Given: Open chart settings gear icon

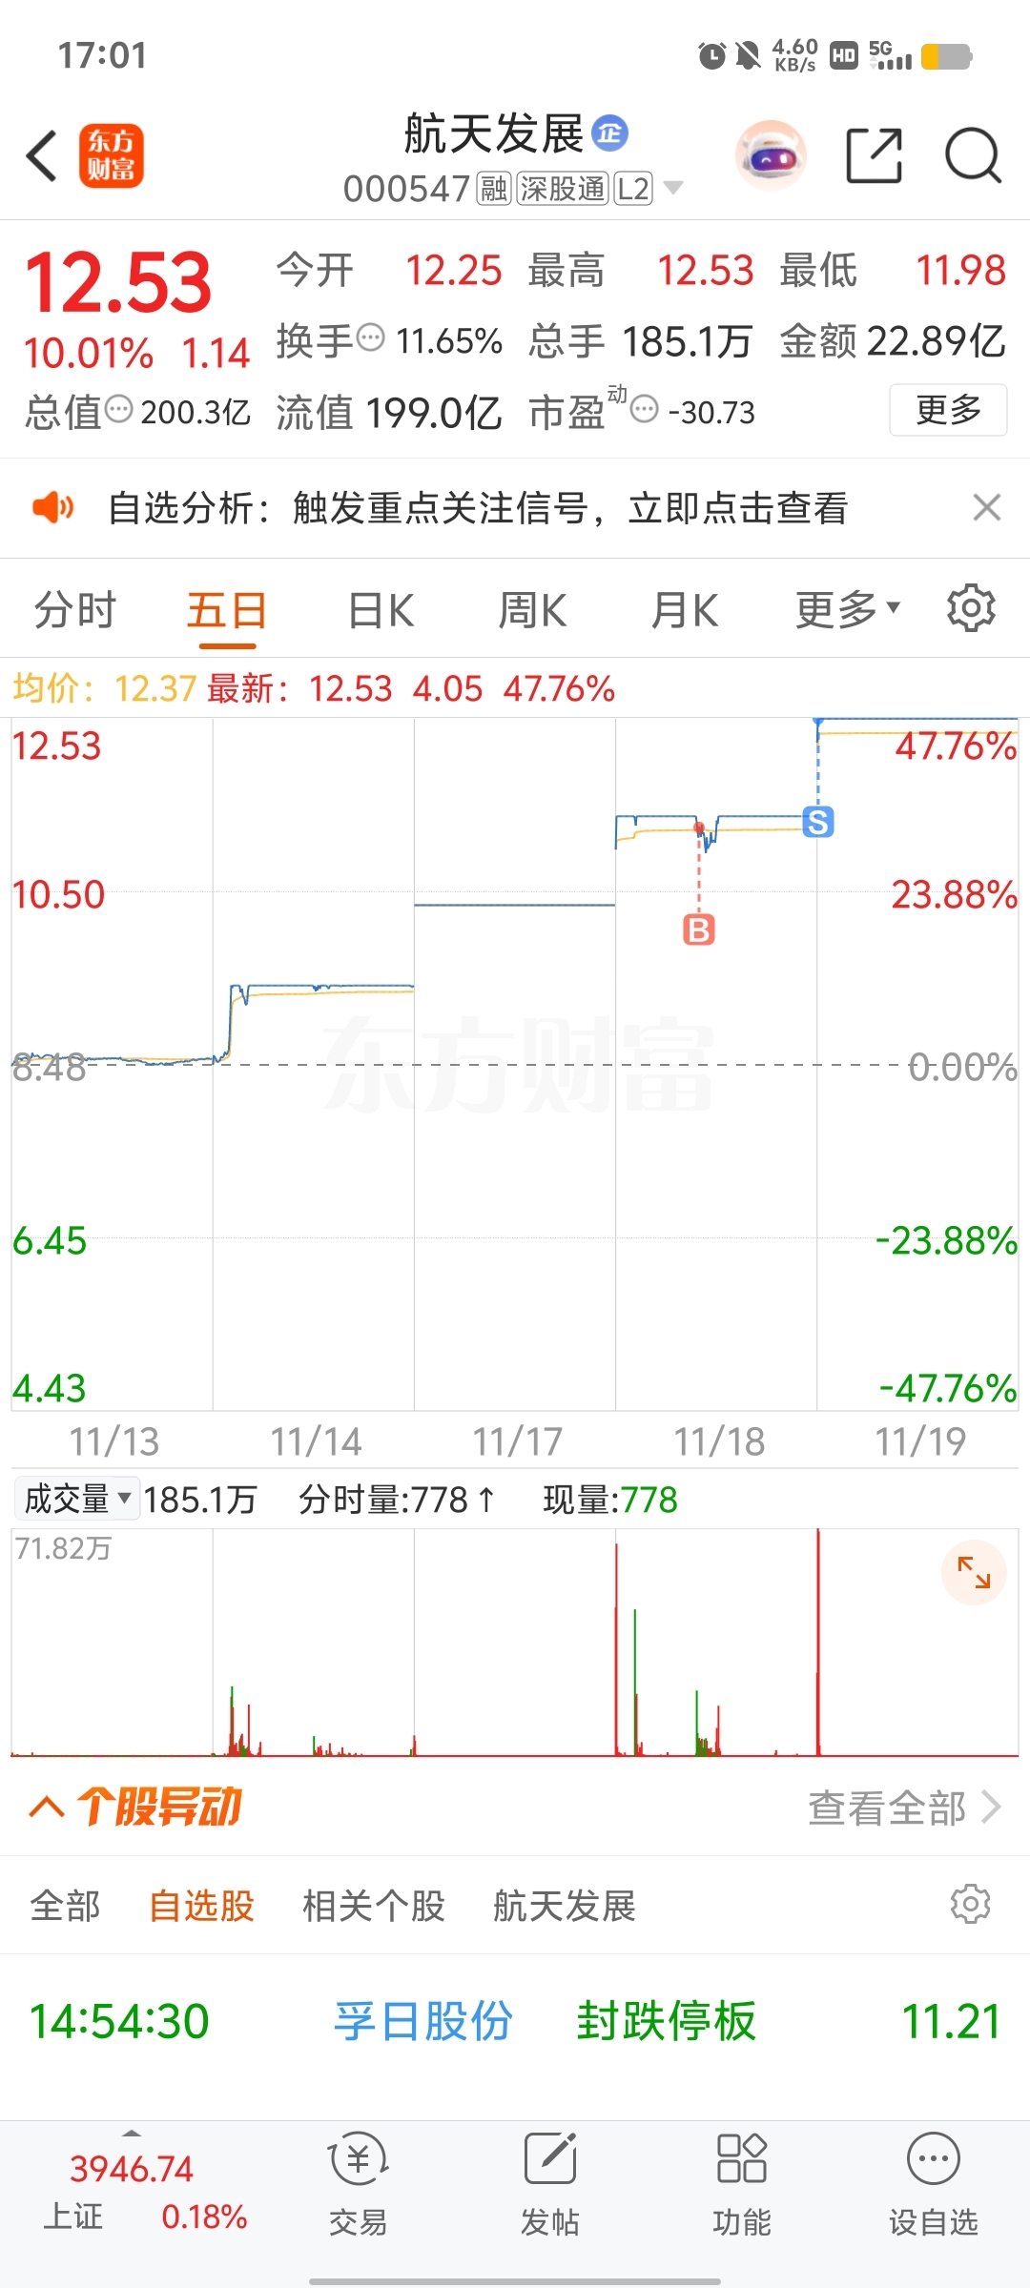Looking at the screenshot, I should click(971, 608).
